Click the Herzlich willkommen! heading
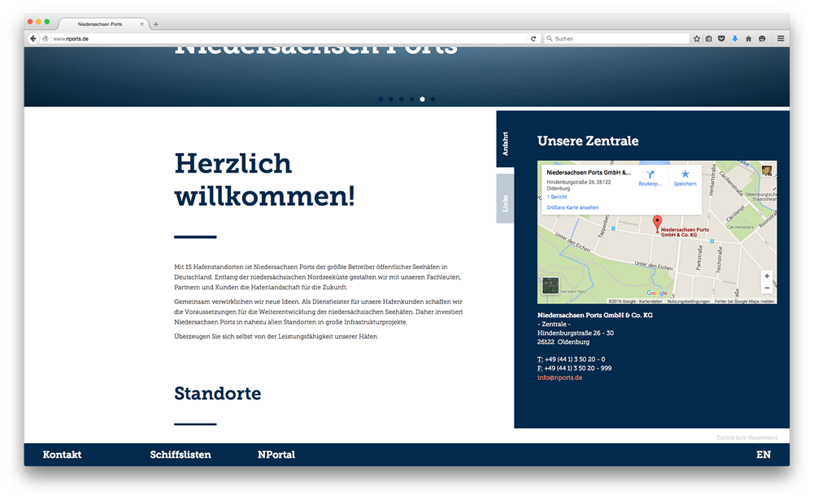 tap(264, 180)
